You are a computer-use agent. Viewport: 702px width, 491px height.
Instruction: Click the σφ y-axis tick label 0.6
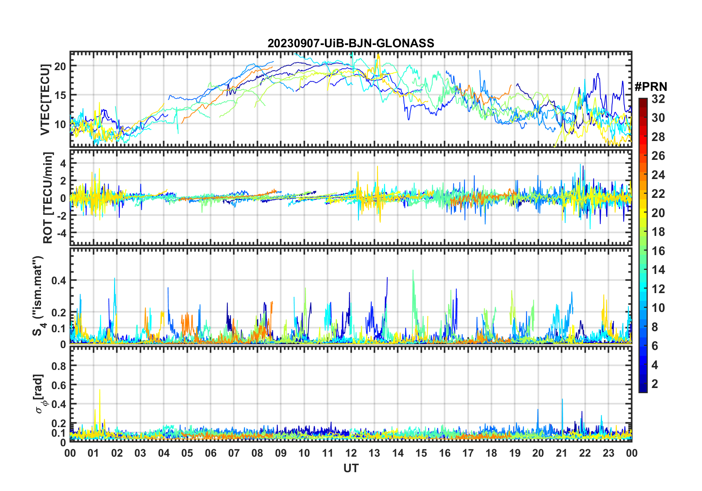click(x=59, y=385)
